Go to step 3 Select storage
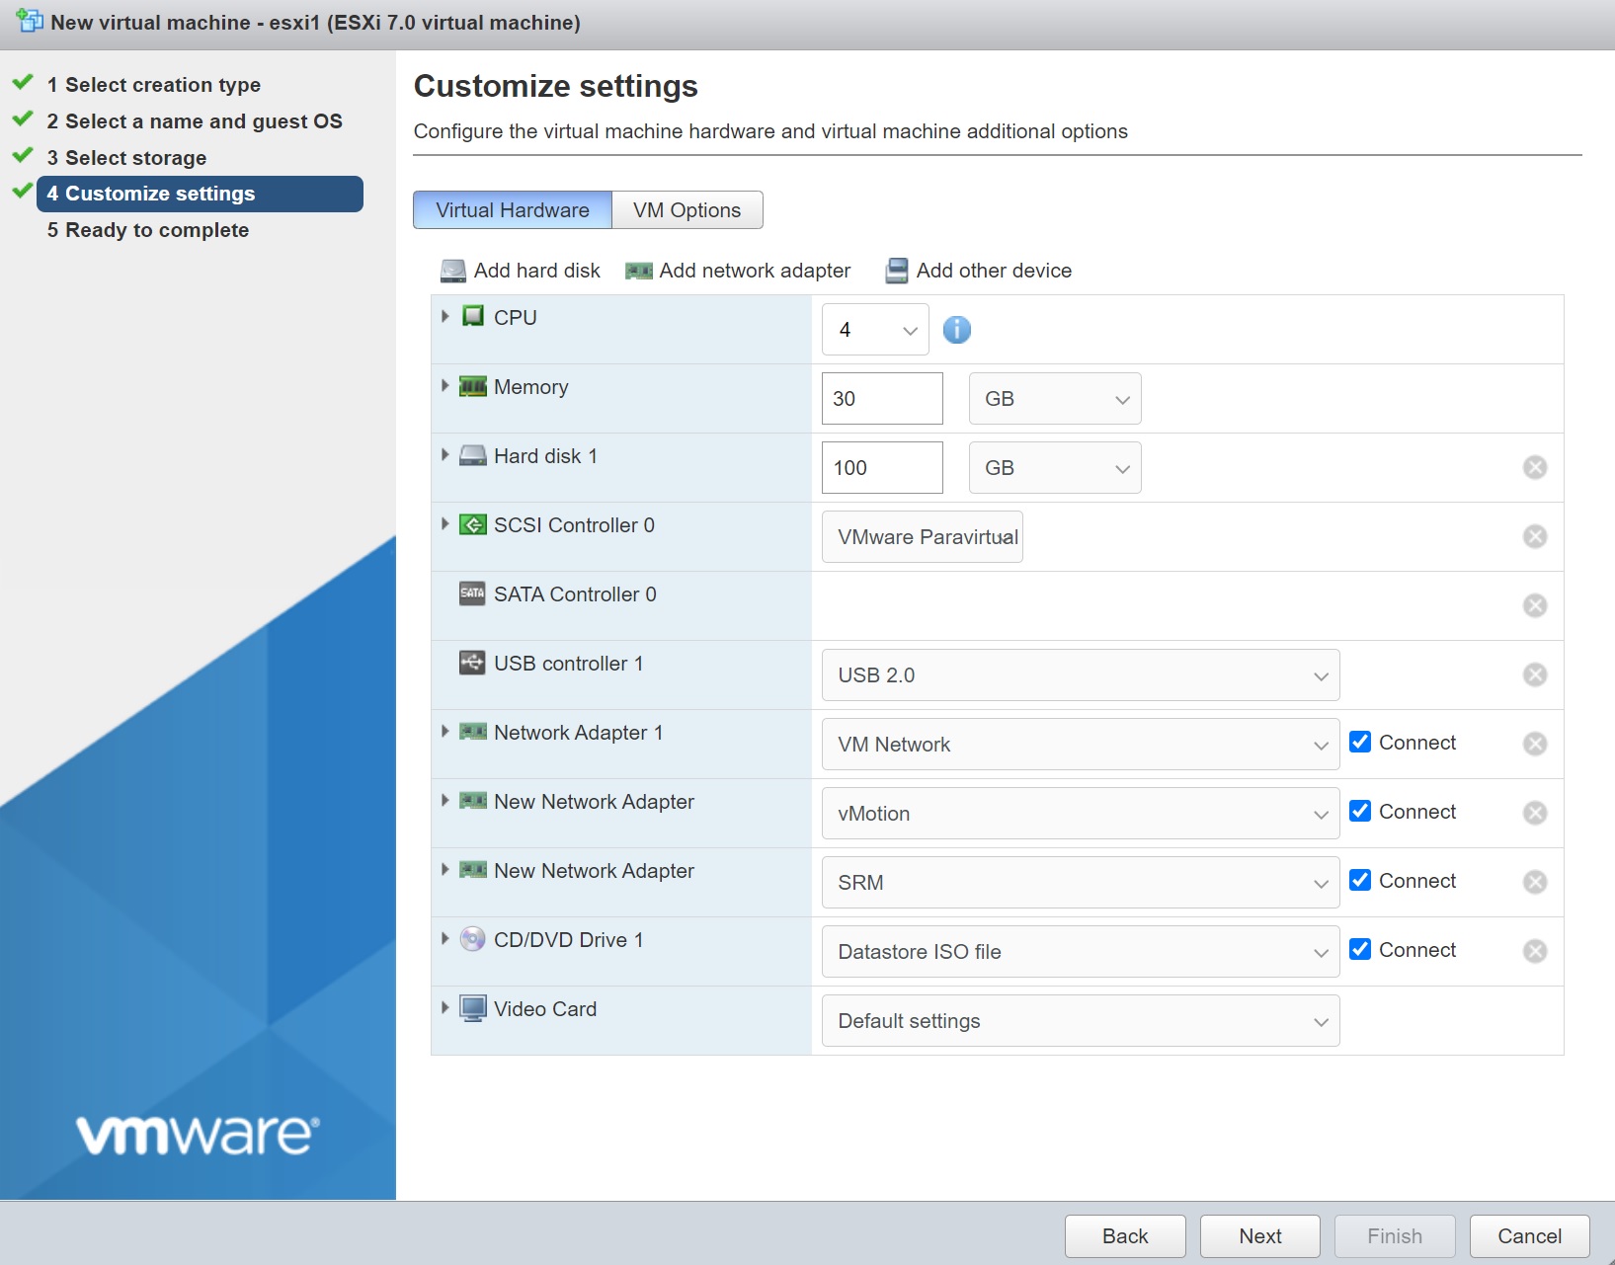This screenshot has height=1265, width=1615. click(135, 158)
